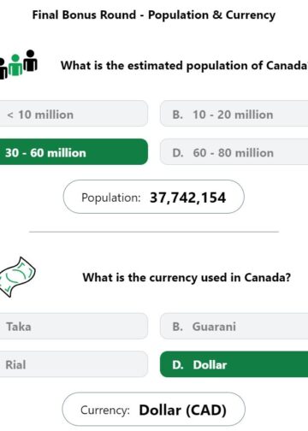Select the '< 10 million' answer
The width and height of the screenshot is (308, 431).
74,114
